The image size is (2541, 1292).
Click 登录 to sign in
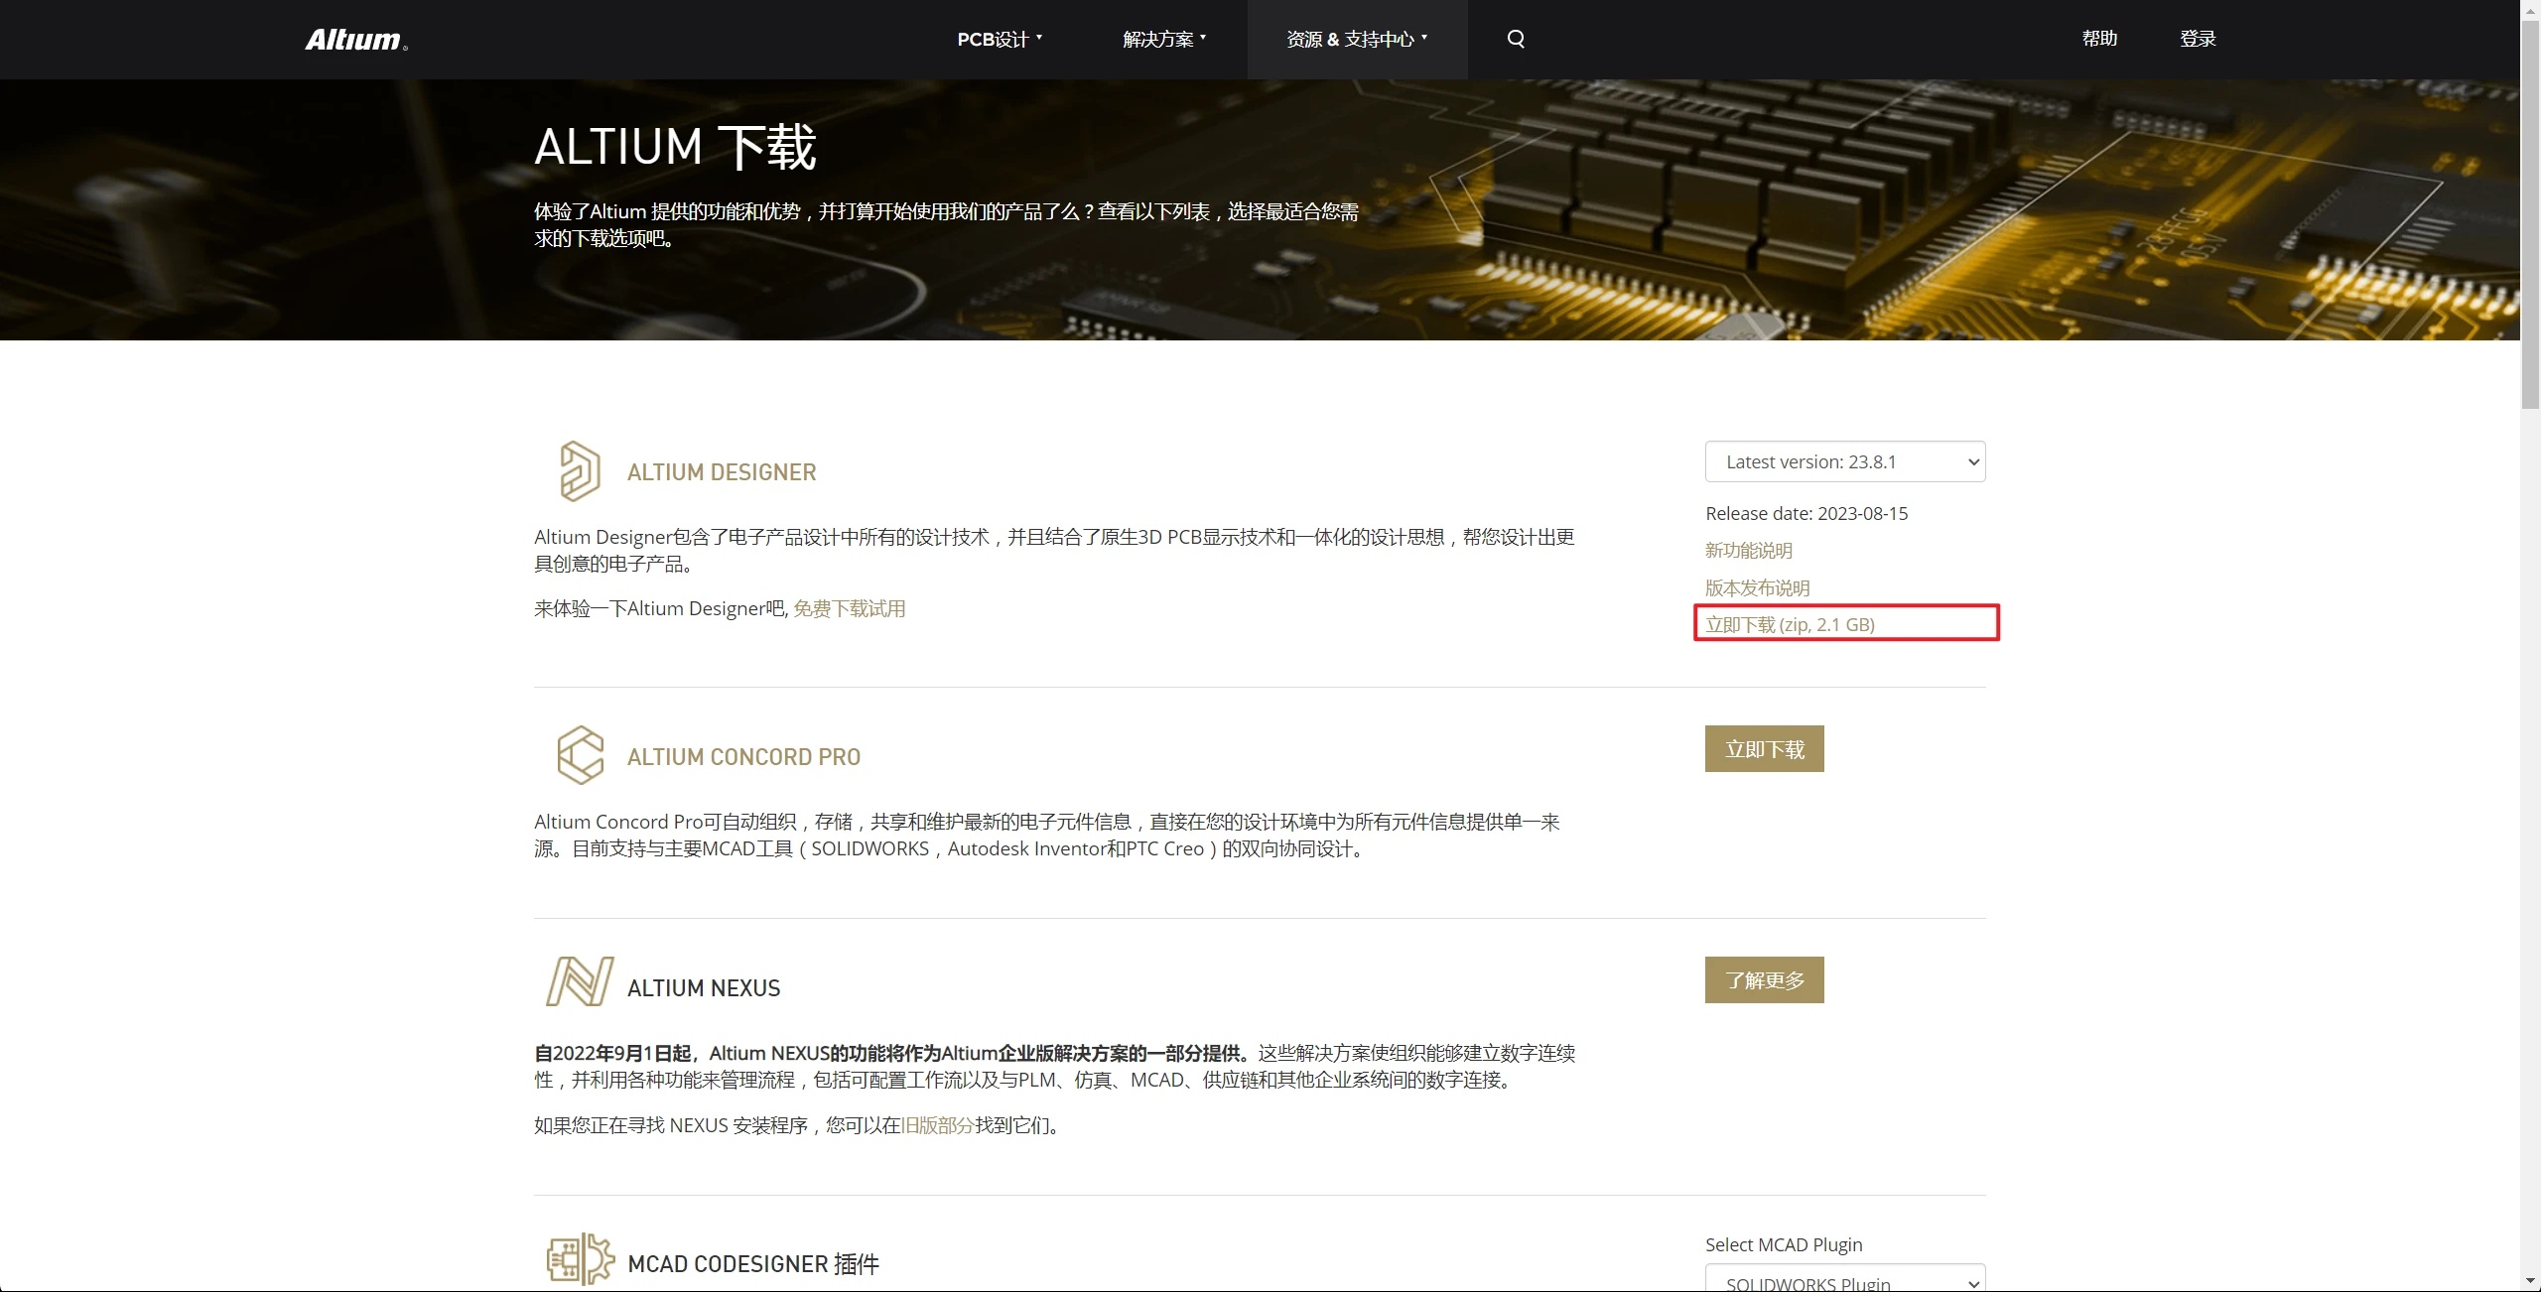[x=2198, y=39]
